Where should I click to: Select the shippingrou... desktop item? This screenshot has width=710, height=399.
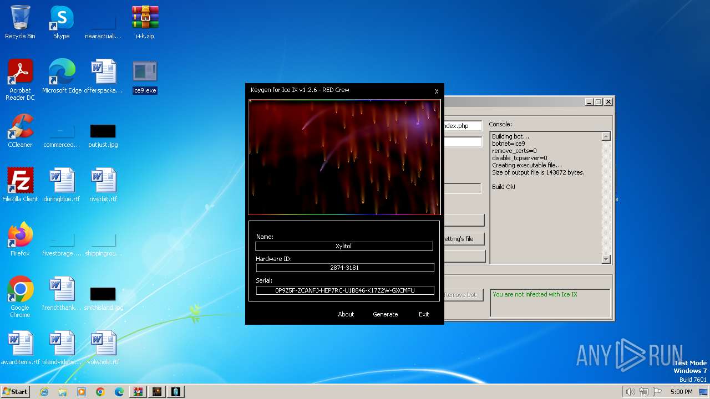click(103, 245)
